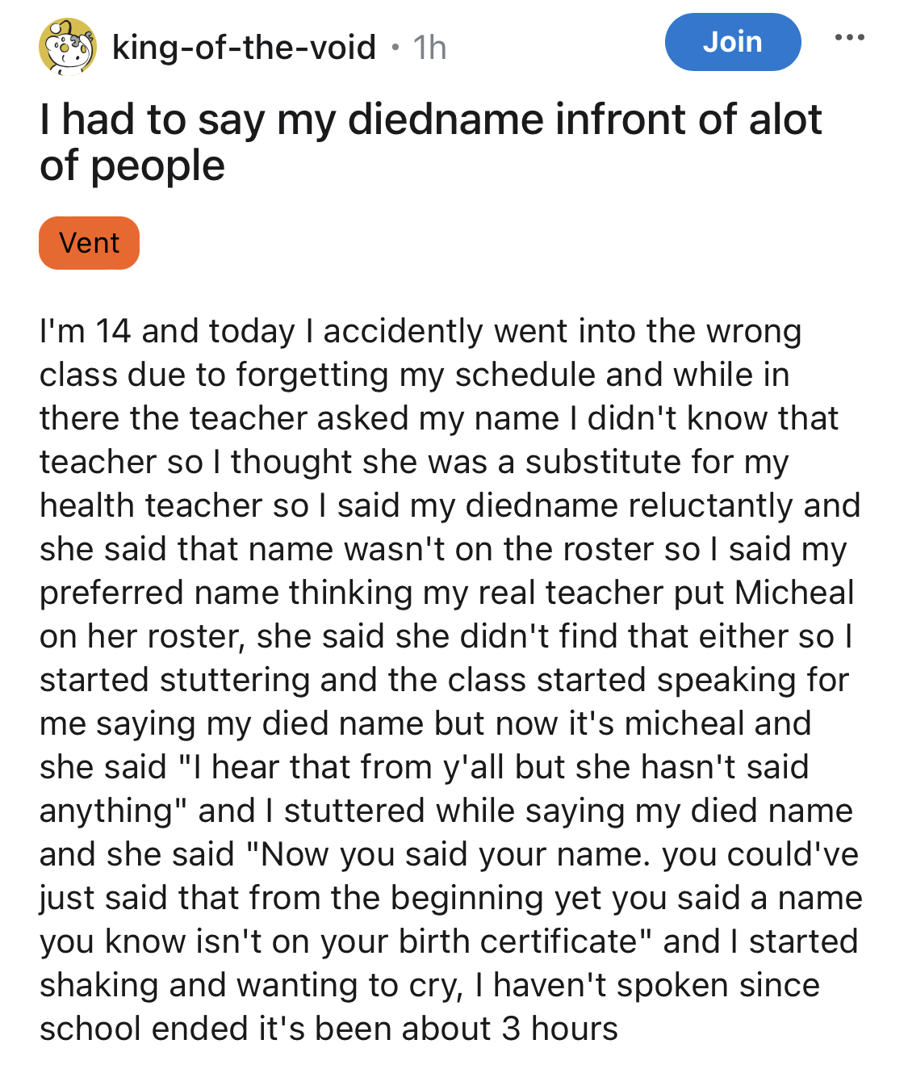Screen dimensions: 908x1090
Task: Open the three-dot post options menu
Action: coord(849,38)
